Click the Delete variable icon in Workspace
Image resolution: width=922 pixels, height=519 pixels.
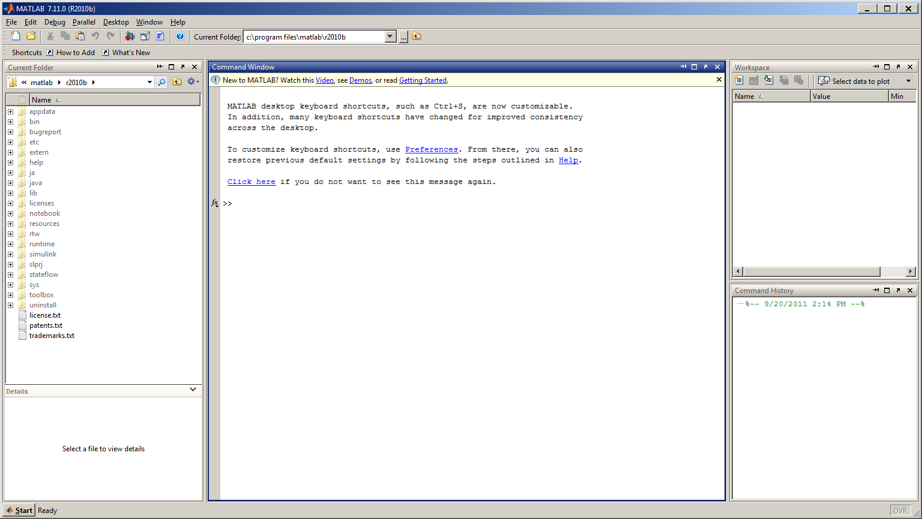[799, 80]
